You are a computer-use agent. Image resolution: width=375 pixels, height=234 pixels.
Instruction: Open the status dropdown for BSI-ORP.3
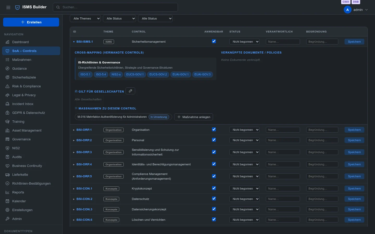point(245,152)
